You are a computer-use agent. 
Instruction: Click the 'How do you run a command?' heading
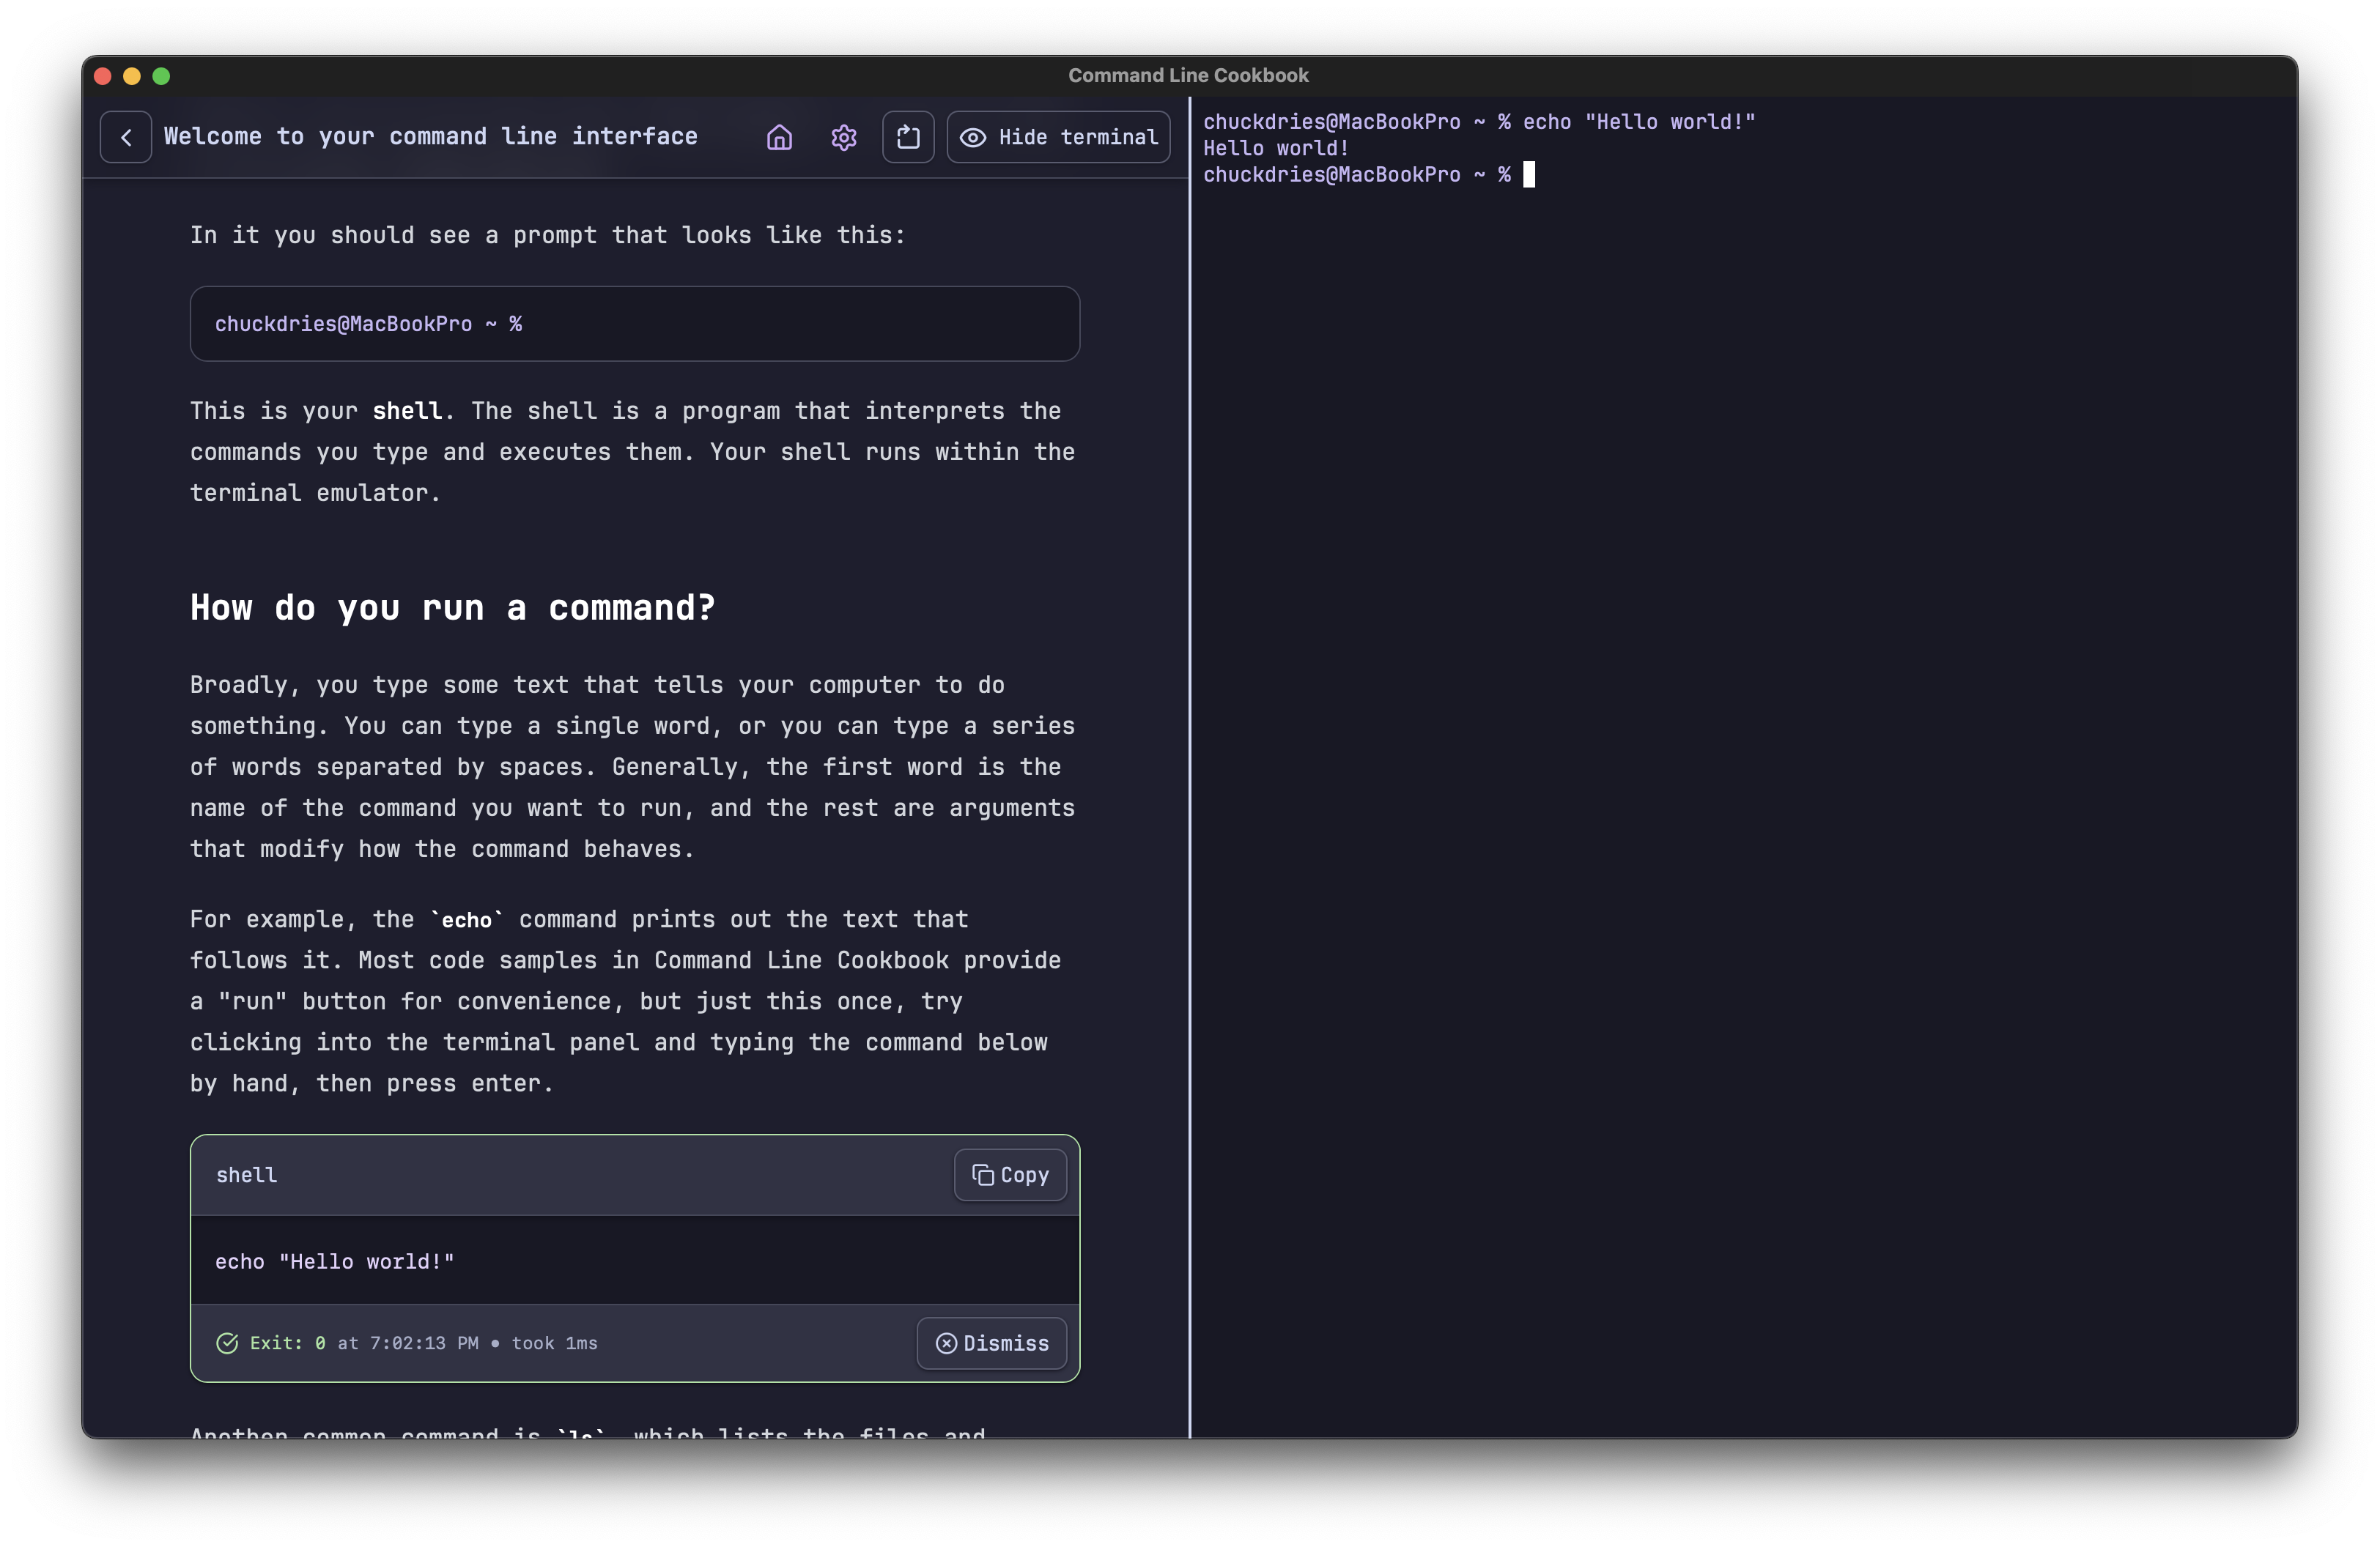[453, 608]
